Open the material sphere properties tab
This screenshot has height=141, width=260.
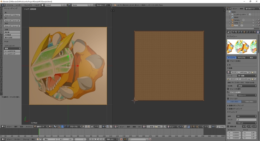point(255,32)
